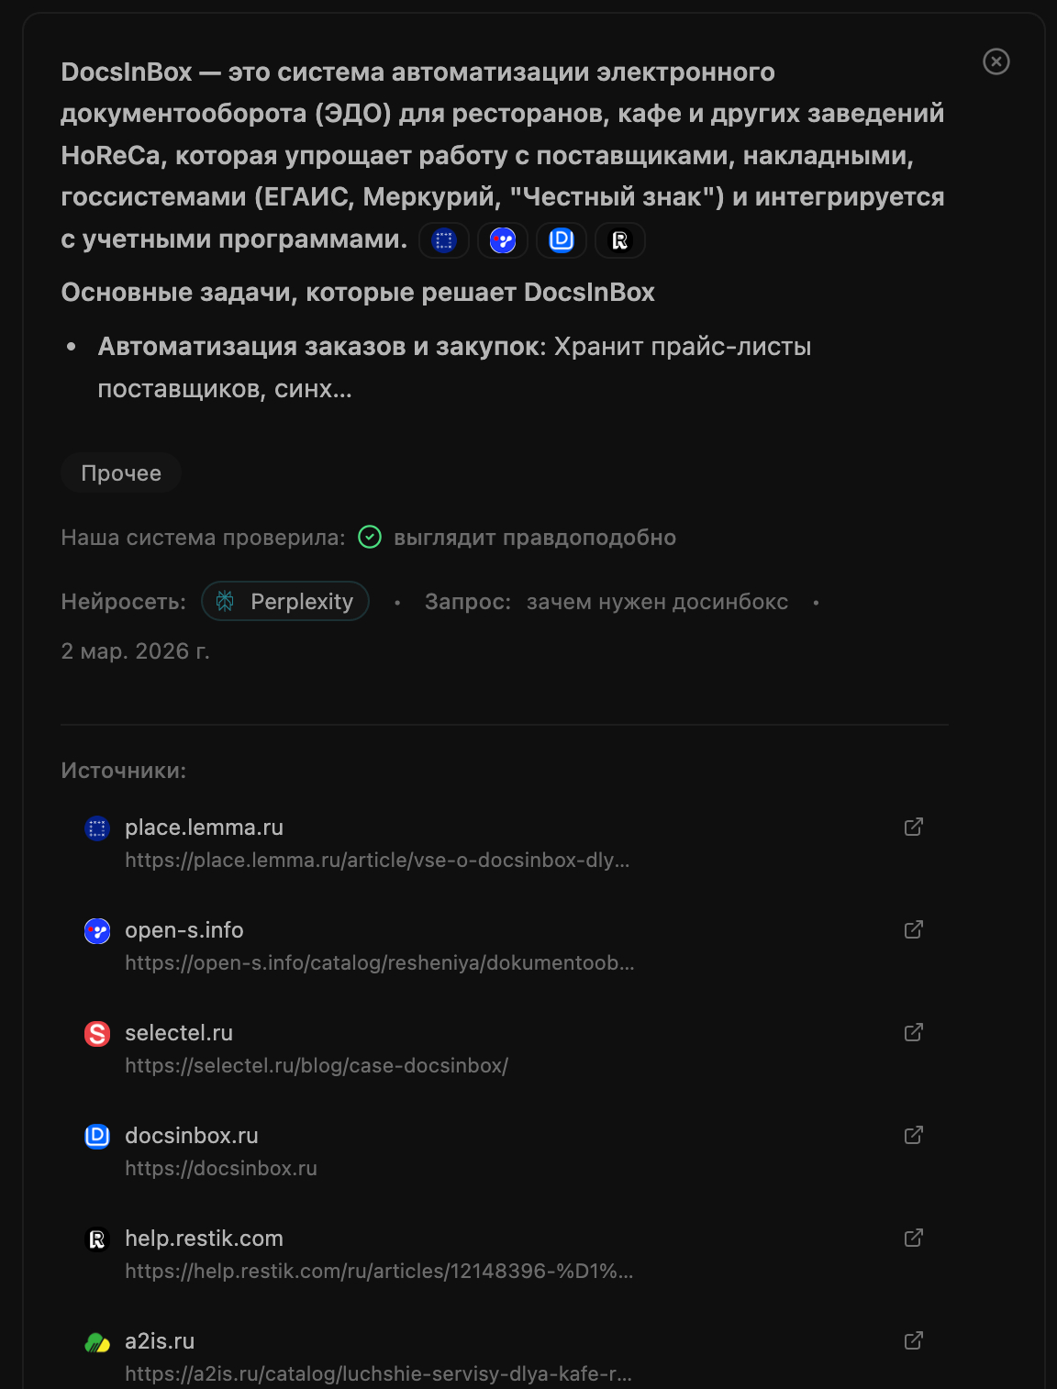Image resolution: width=1057 pixels, height=1389 pixels.
Task: Open help.restik.com source external link icon
Action: 913,1238
